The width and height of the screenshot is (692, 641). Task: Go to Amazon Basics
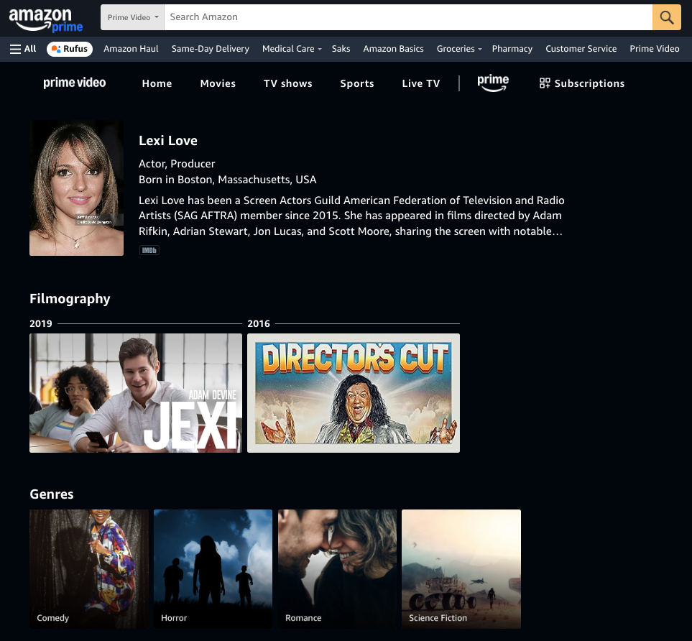coord(393,49)
